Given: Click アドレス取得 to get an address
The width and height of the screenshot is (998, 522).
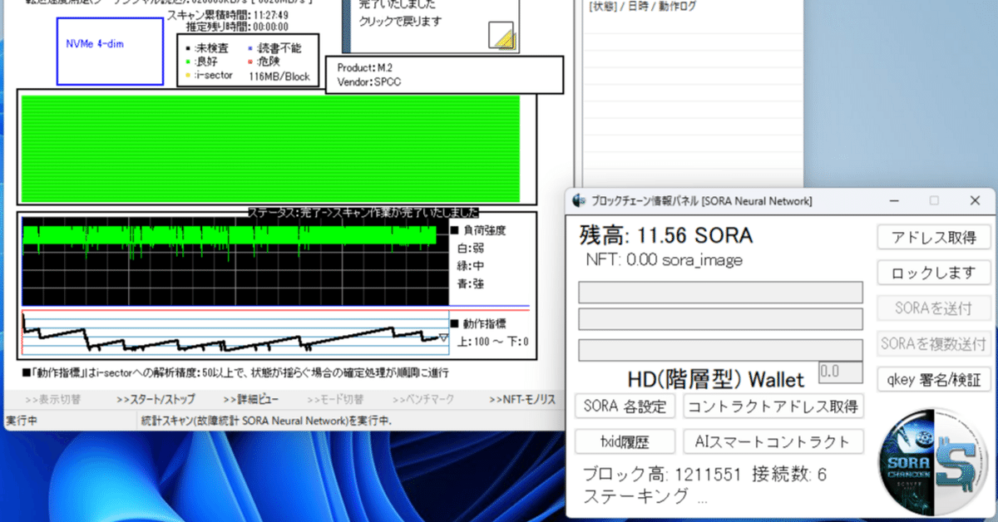Looking at the screenshot, I should 933,237.
